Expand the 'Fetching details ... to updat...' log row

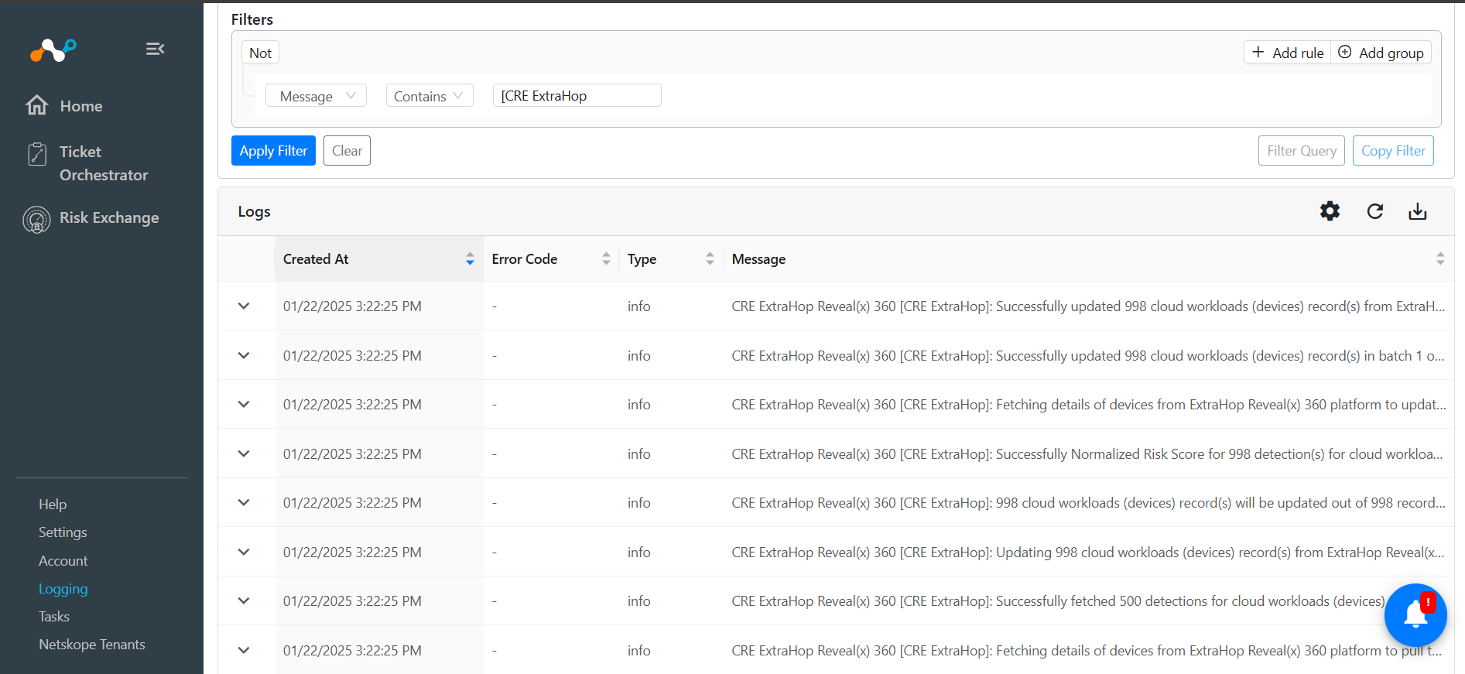[x=244, y=404]
